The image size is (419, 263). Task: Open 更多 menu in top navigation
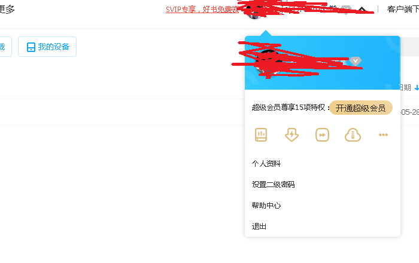[x=7, y=9]
